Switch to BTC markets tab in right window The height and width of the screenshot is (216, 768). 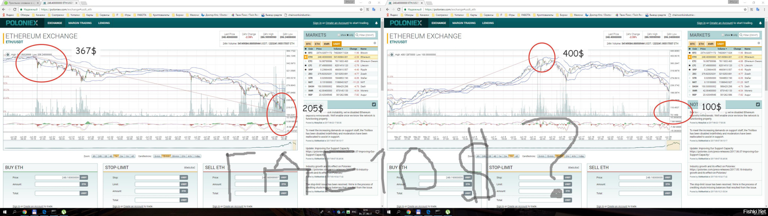pyautogui.click(x=693, y=44)
